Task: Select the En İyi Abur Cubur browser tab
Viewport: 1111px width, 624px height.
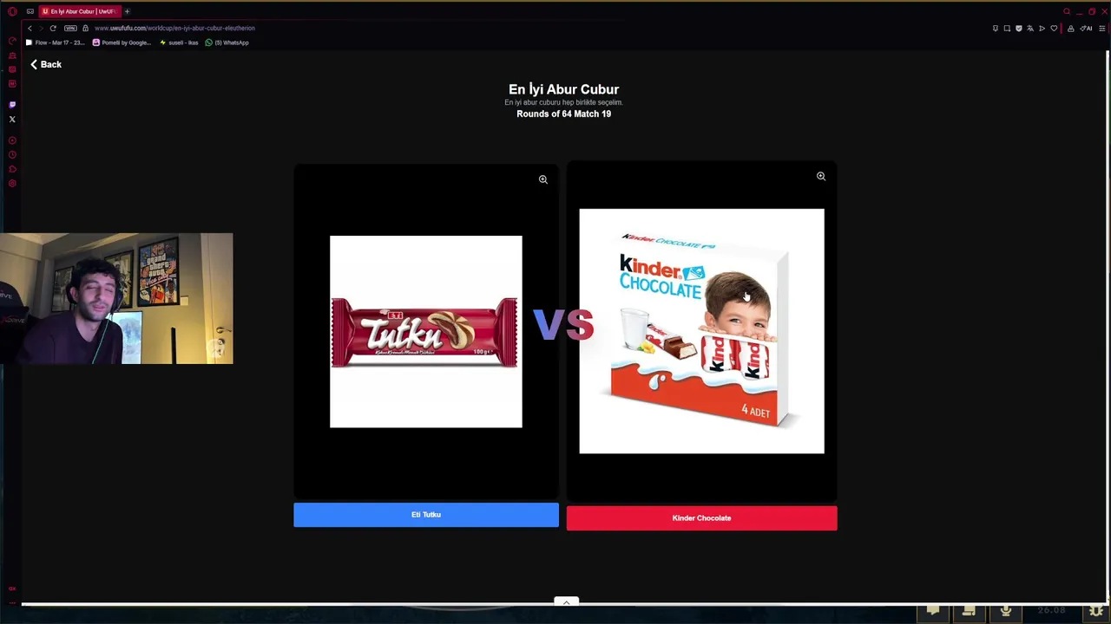Action: (79, 11)
